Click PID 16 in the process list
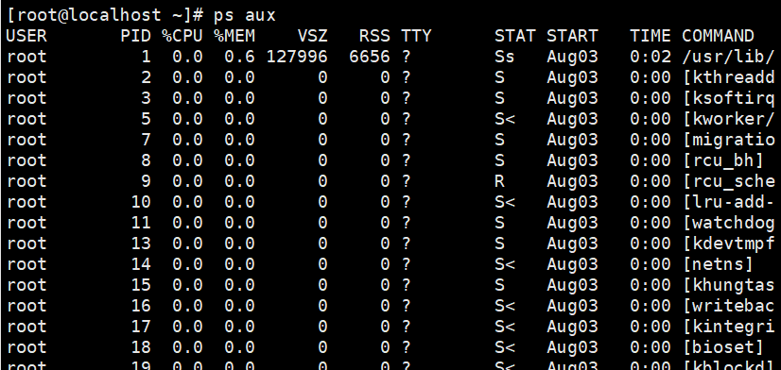The image size is (781, 370). (x=141, y=307)
